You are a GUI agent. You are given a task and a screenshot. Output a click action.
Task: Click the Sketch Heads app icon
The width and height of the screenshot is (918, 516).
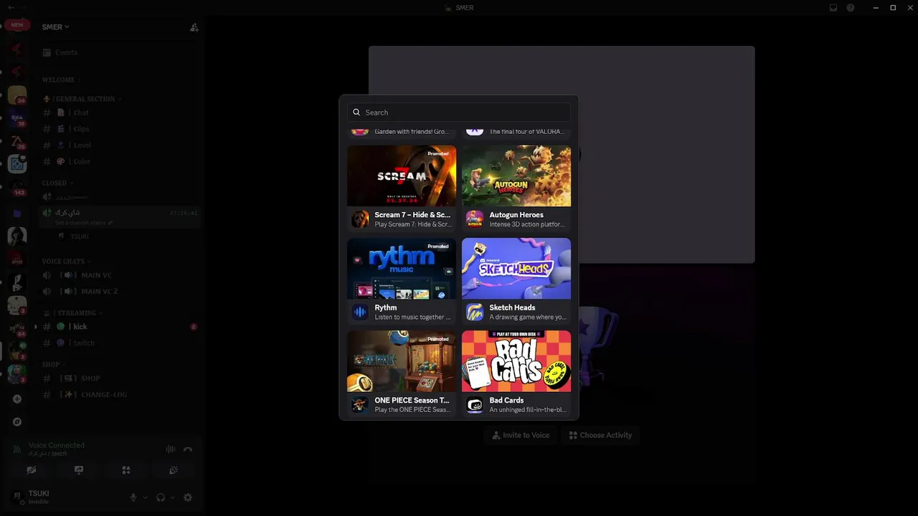pyautogui.click(x=475, y=312)
